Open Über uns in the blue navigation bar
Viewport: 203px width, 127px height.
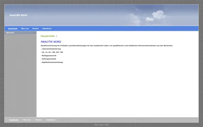(25, 28)
